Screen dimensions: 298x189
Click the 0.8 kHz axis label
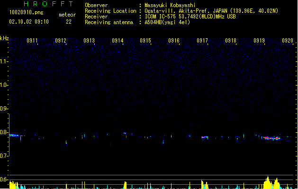(4, 132)
